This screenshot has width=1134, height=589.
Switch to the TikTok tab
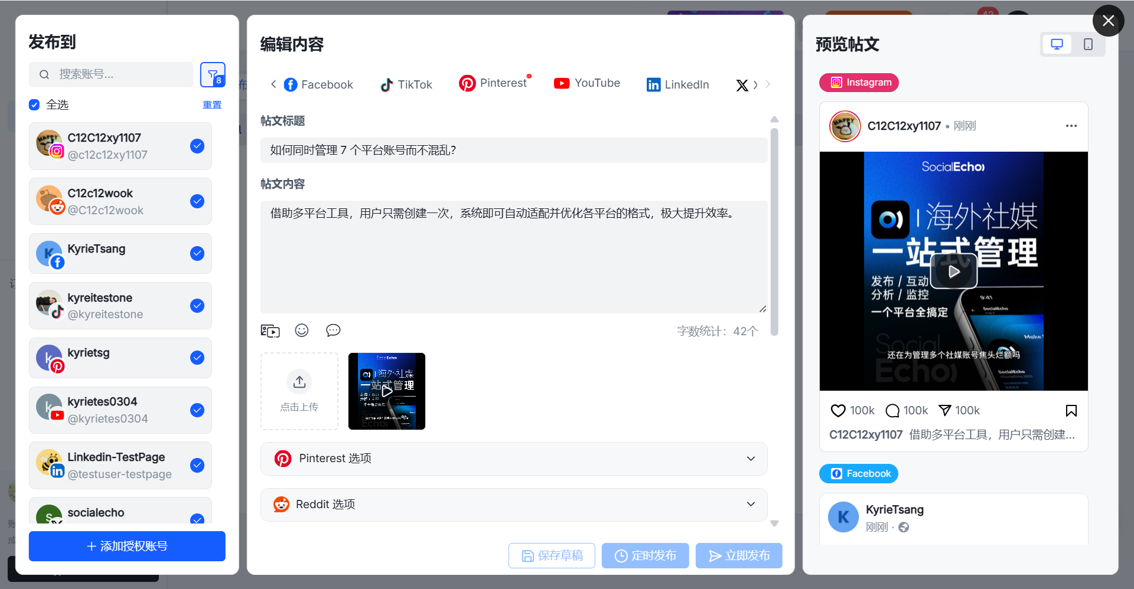coord(406,84)
